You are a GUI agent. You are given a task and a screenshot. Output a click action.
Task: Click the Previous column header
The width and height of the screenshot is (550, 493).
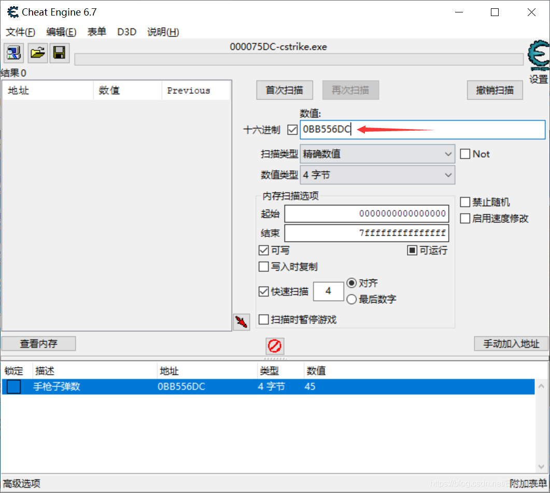[x=196, y=91]
